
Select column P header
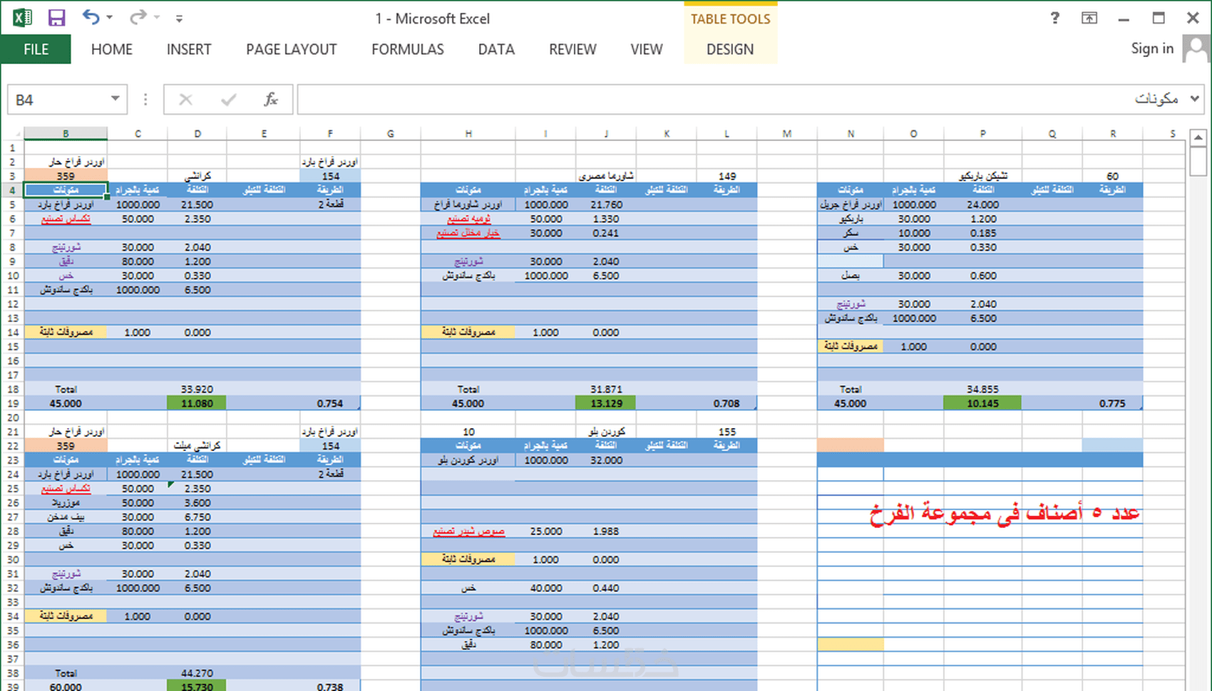[982, 133]
